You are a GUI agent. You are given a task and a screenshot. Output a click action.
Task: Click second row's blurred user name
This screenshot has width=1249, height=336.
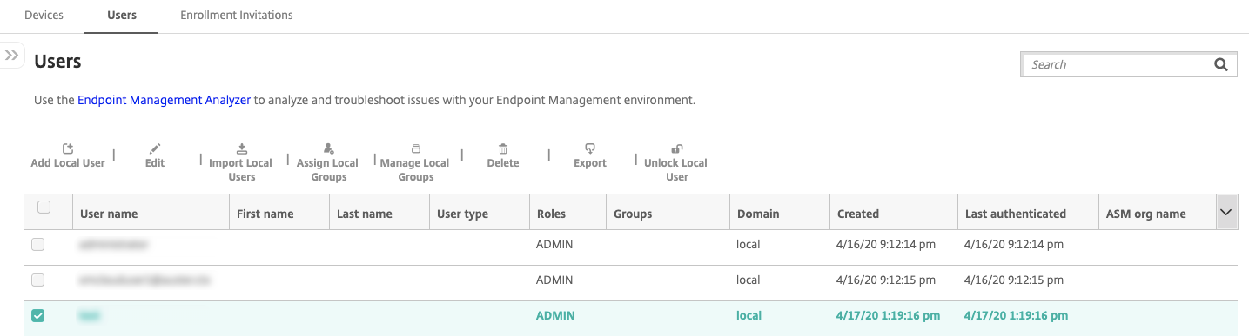click(145, 280)
